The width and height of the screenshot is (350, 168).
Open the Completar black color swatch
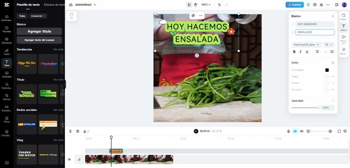tap(327, 70)
